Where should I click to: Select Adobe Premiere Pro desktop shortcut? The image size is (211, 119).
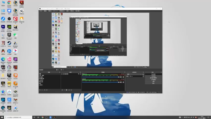pos(3,28)
